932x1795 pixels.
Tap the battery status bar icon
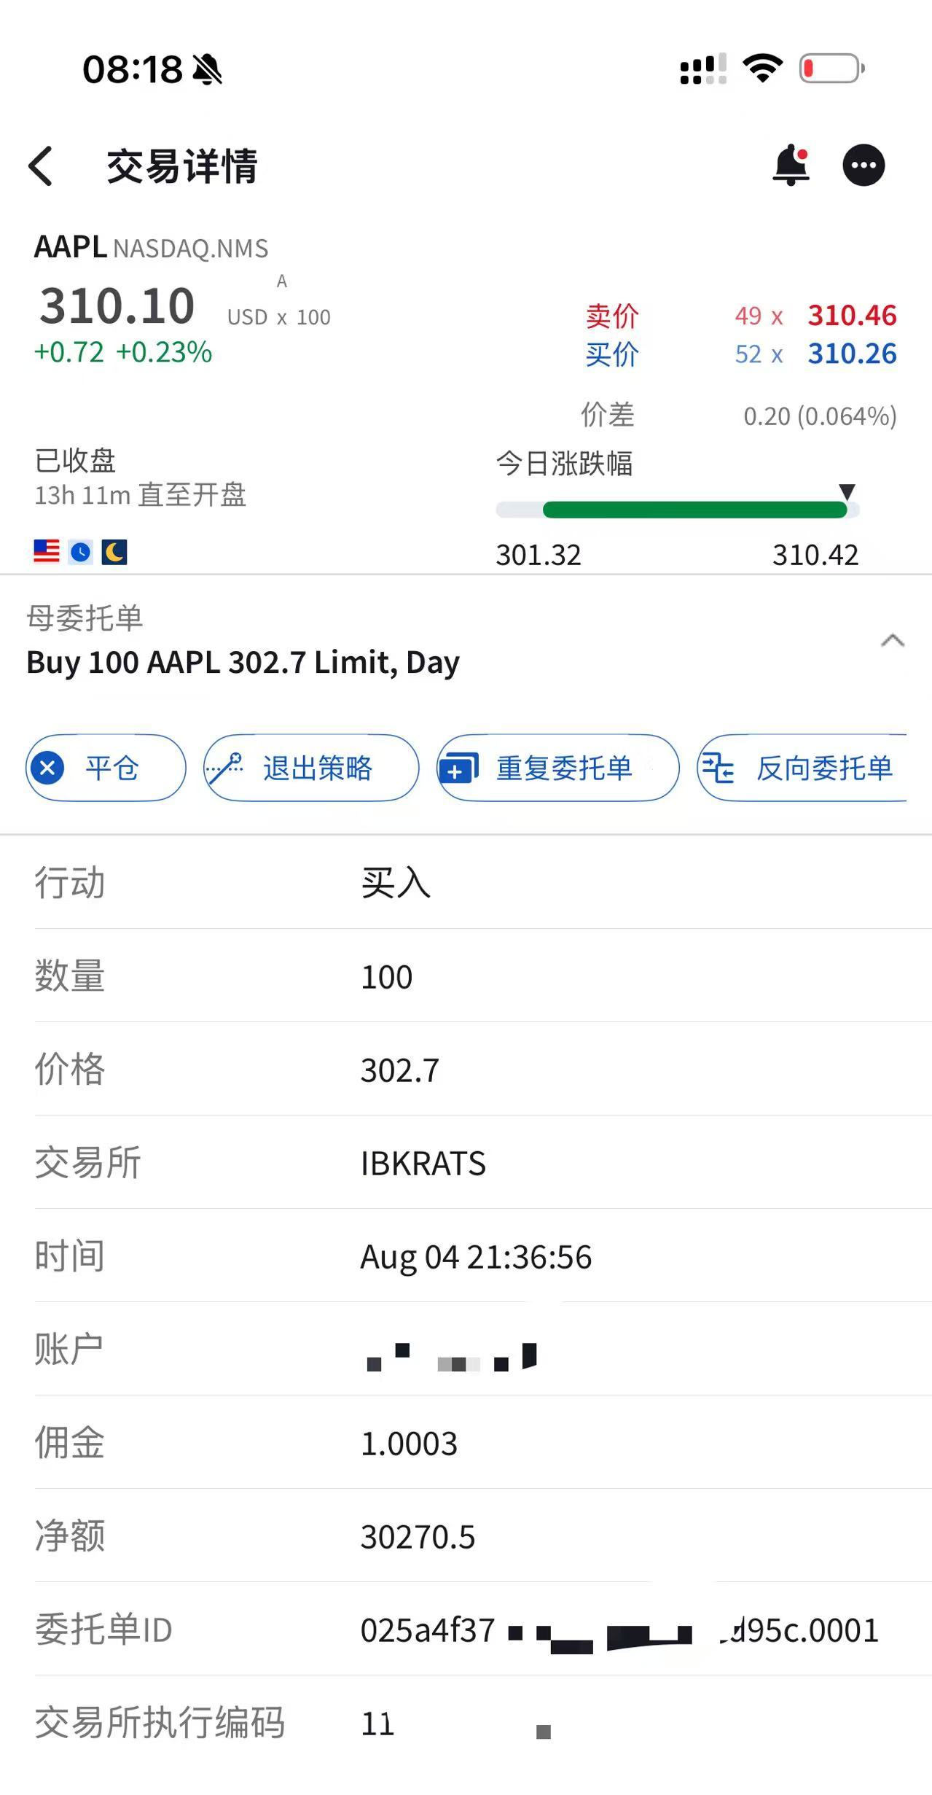[x=831, y=69]
